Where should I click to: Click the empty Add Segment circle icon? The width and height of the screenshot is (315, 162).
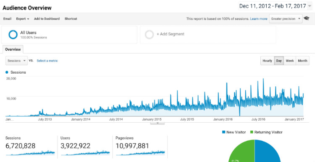pos(149,34)
